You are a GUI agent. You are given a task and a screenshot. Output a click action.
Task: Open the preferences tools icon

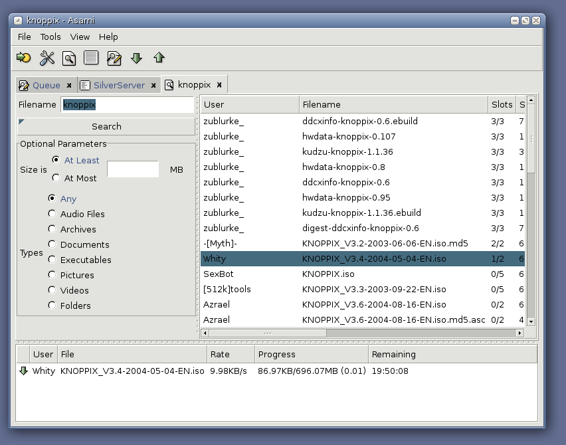(x=47, y=58)
